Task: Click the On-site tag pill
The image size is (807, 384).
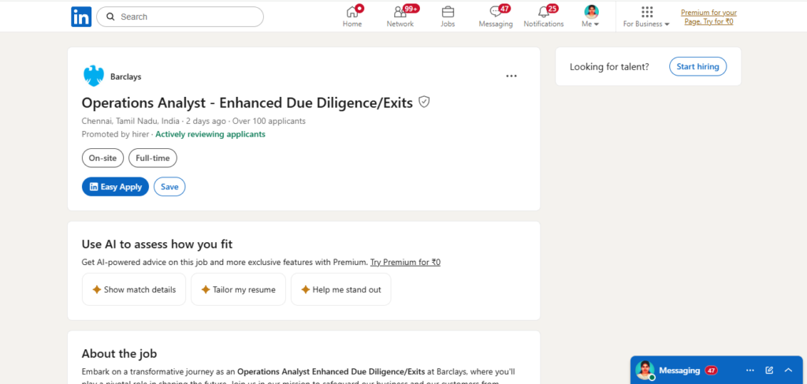Action: pos(102,158)
